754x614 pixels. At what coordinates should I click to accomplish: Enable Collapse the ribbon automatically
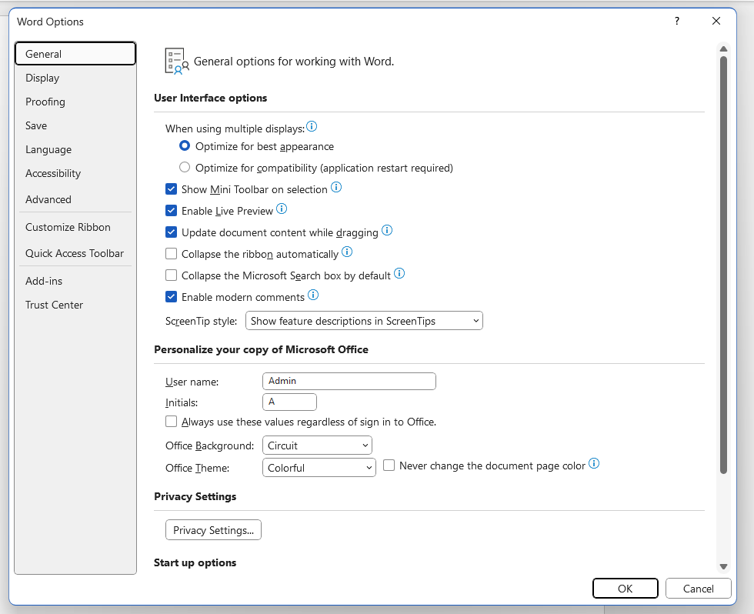[x=171, y=253]
